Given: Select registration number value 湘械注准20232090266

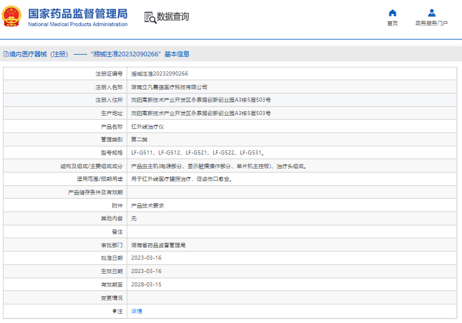Looking at the screenshot, I should click(x=159, y=74).
